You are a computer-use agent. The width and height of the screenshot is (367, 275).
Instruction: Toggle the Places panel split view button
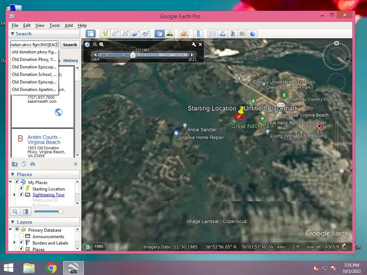pyautogui.click(x=25, y=212)
